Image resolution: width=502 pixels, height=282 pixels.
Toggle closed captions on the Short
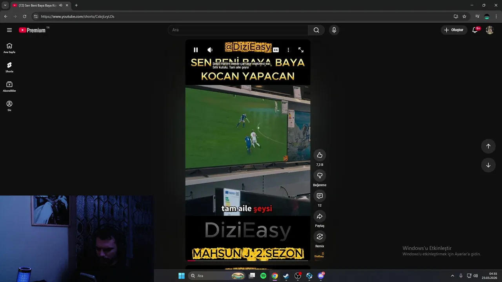276,50
